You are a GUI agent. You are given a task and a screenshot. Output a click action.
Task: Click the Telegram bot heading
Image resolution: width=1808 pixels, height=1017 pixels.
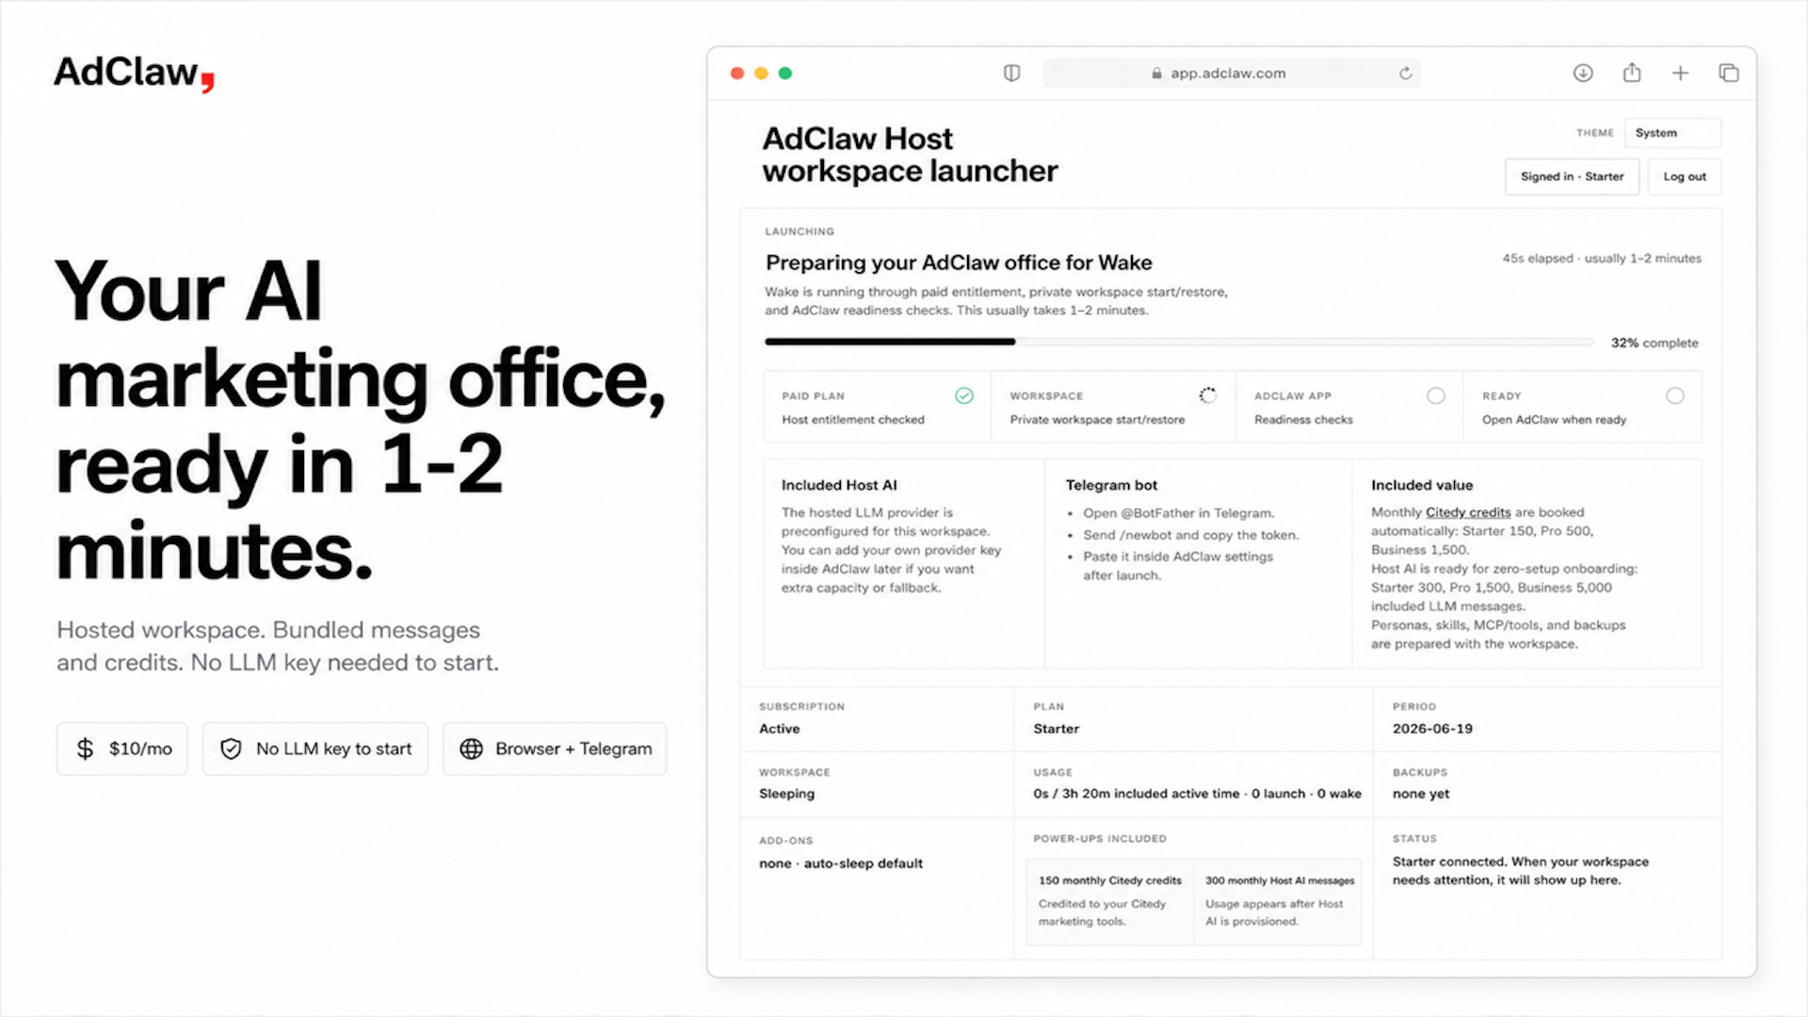click(1111, 485)
